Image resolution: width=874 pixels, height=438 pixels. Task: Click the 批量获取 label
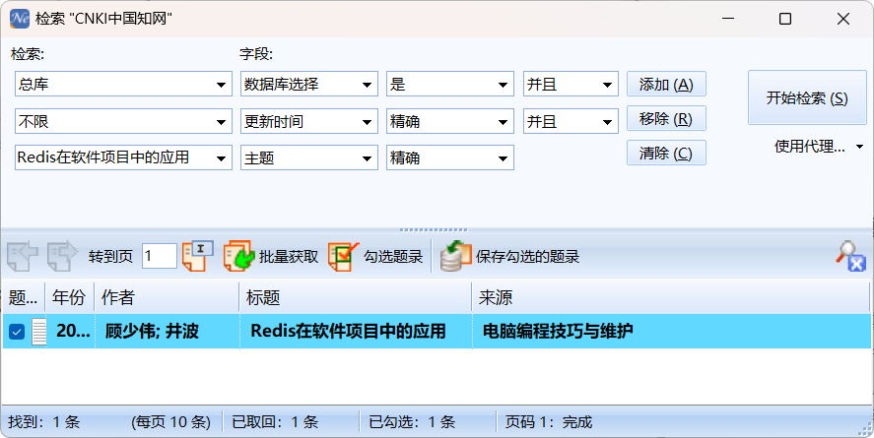pyautogui.click(x=288, y=257)
